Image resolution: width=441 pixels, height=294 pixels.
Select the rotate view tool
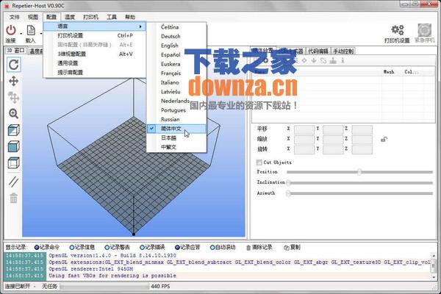click(13, 65)
